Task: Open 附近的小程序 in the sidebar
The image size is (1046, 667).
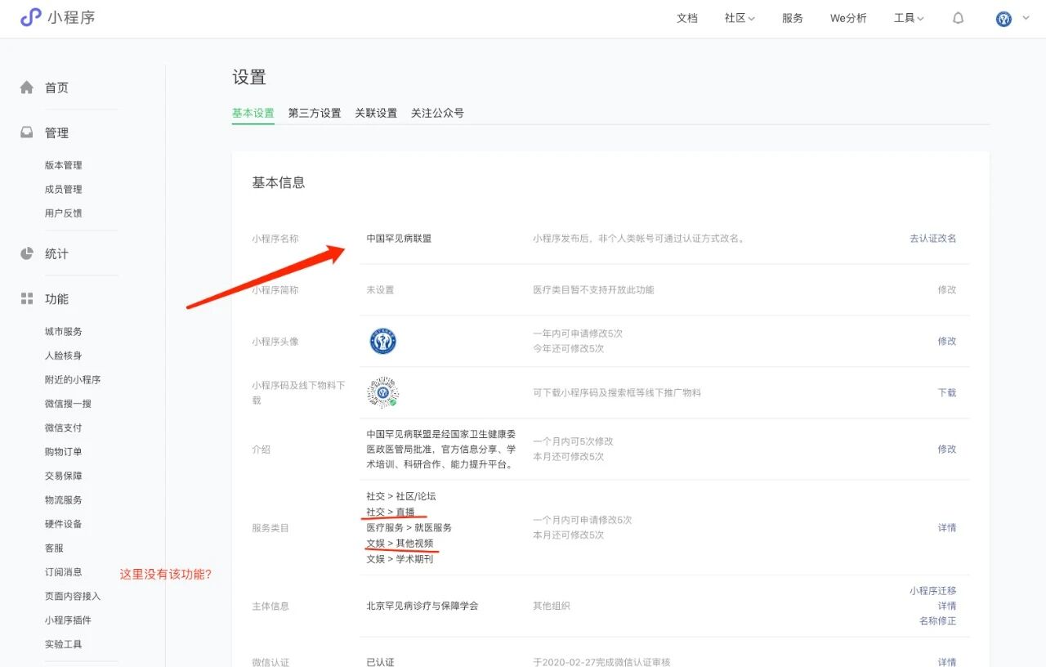Action: 73,379
